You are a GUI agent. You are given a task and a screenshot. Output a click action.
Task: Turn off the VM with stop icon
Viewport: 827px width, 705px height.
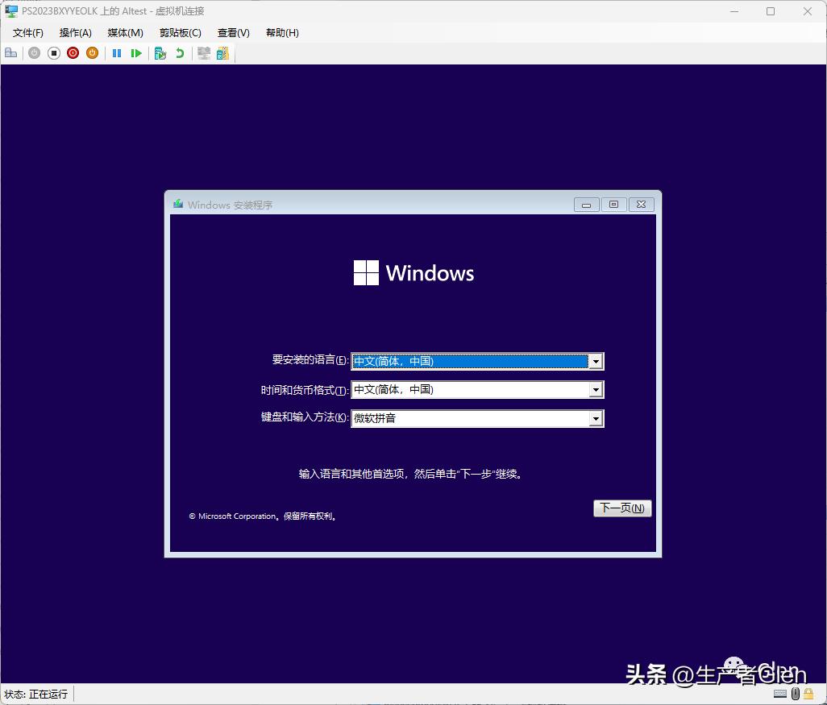pos(54,52)
